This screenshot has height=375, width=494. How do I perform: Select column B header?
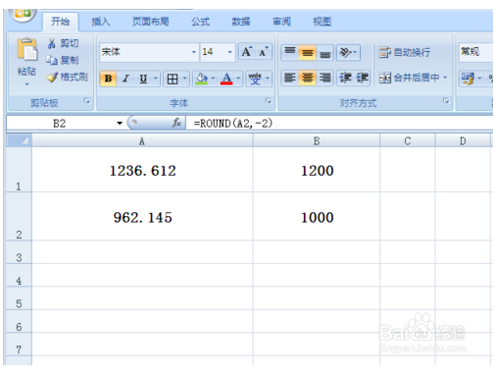pos(317,141)
